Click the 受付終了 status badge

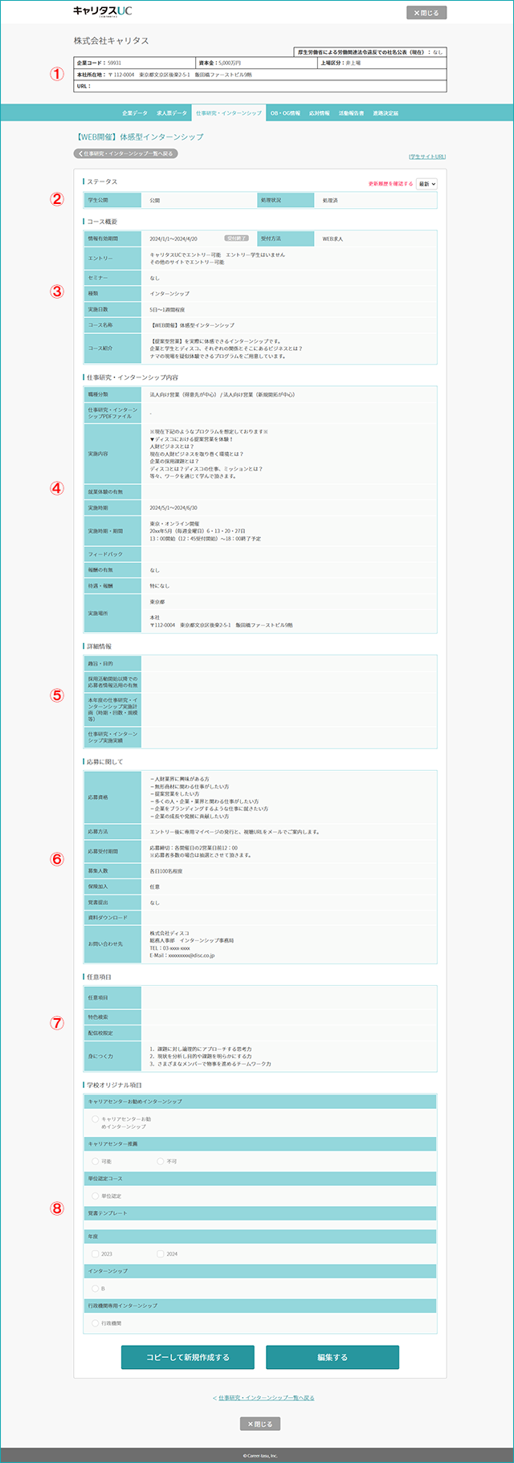click(236, 238)
